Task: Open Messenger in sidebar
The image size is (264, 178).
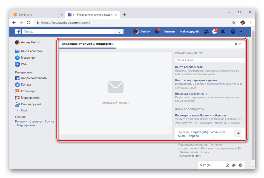Action: pyautogui.click(x=25, y=58)
